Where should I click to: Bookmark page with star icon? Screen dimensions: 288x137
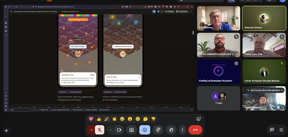130,7
